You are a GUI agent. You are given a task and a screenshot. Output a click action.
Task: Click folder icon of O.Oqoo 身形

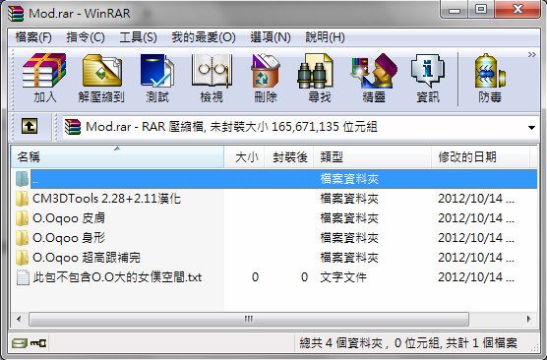22,238
